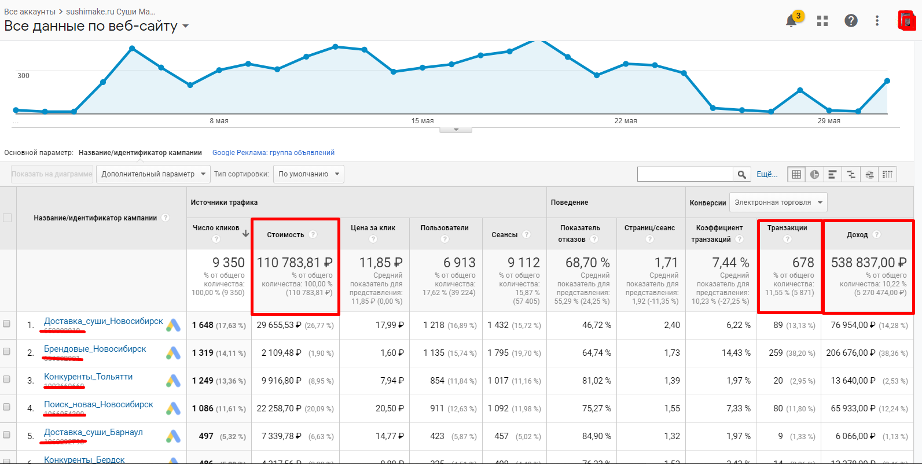Open the По умолчанию sort type dropdown

point(308,174)
